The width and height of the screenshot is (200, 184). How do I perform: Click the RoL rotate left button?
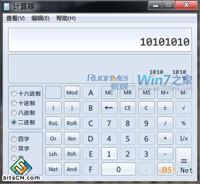click(53, 123)
